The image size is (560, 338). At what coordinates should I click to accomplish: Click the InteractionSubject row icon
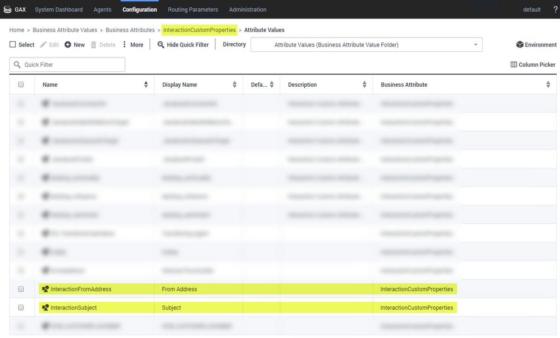click(45, 308)
